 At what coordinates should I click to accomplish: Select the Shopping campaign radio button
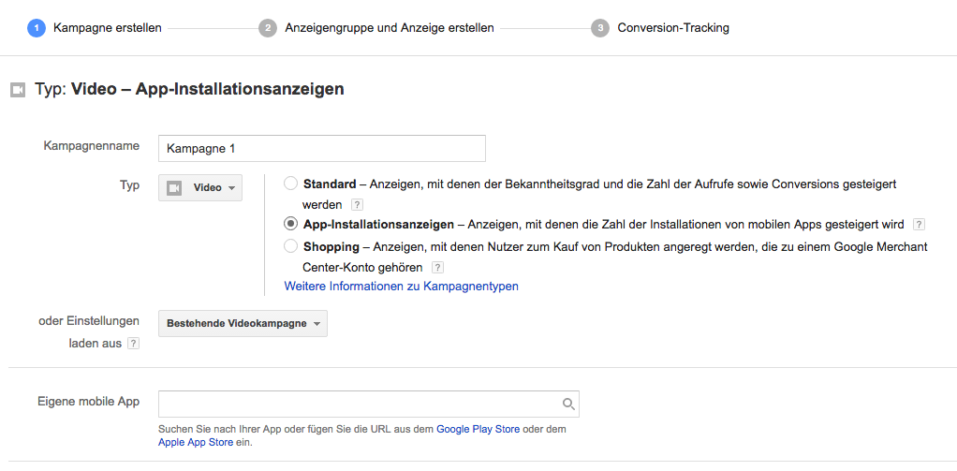[x=290, y=246]
